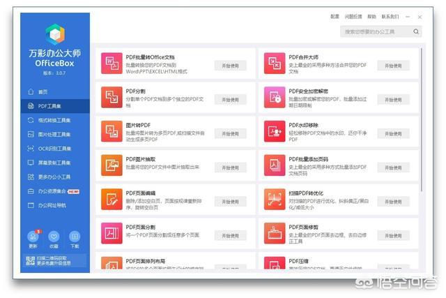This screenshot has width=446, height=298.
Task: Switch to OCR识别工具集 in sidebar
Action: tap(55, 149)
